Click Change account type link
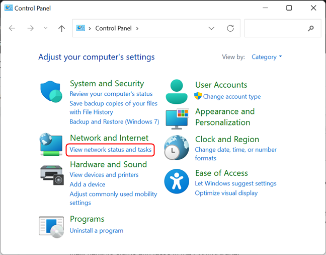This screenshot has width=326, height=255. coord(232,96)
